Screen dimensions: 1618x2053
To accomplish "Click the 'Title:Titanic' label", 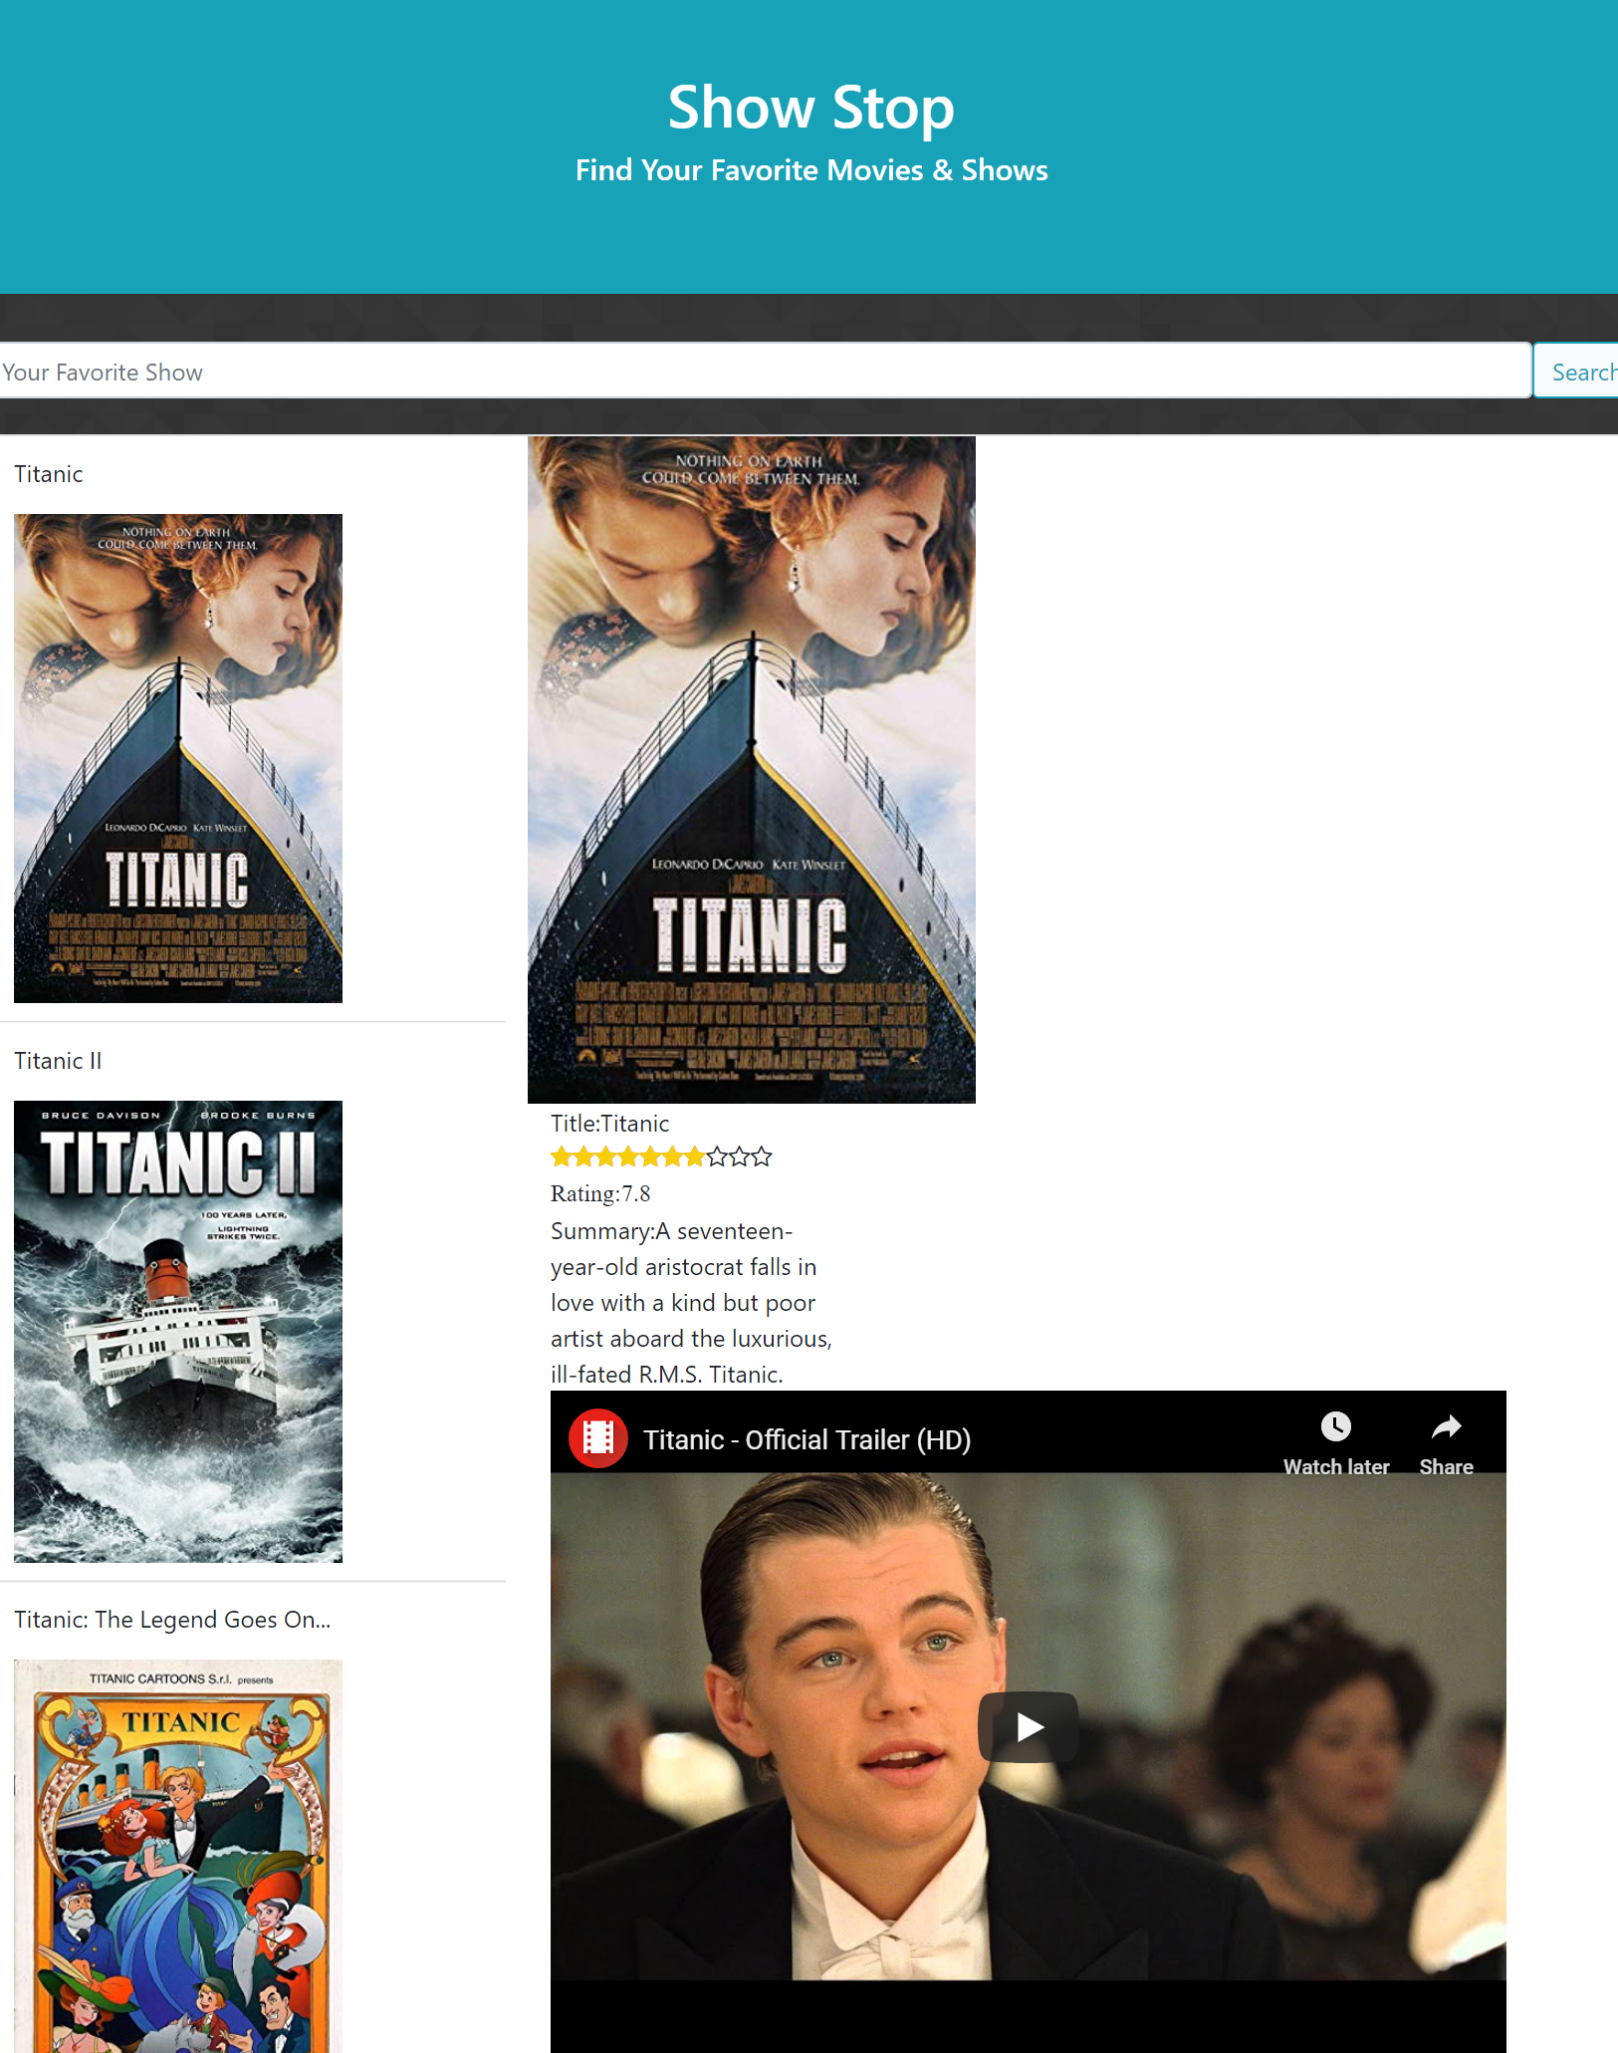I will (609, 1124).
